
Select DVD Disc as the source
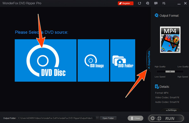pyautogui.click(x=46, y=60)
